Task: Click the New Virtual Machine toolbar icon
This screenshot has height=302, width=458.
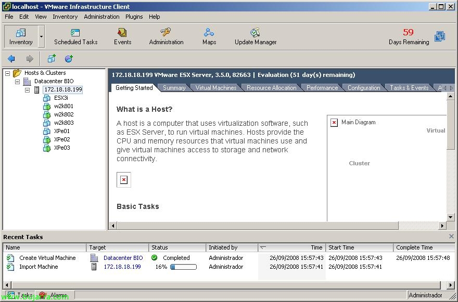Action: click(52, 59)
